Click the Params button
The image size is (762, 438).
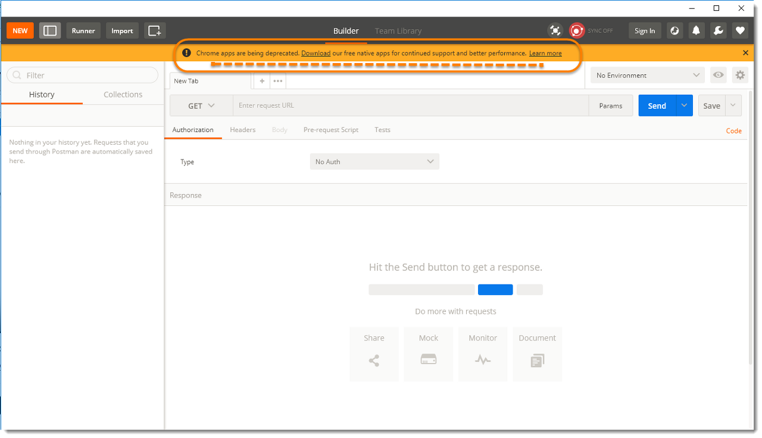point(611,106)
